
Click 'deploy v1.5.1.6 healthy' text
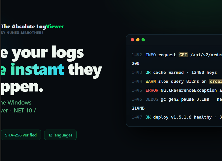[182, 117]
